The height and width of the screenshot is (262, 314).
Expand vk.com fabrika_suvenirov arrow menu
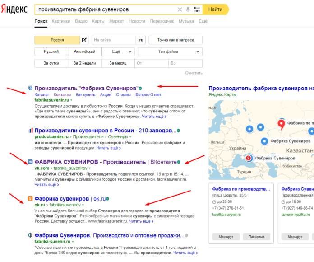(x=90, y=168)
